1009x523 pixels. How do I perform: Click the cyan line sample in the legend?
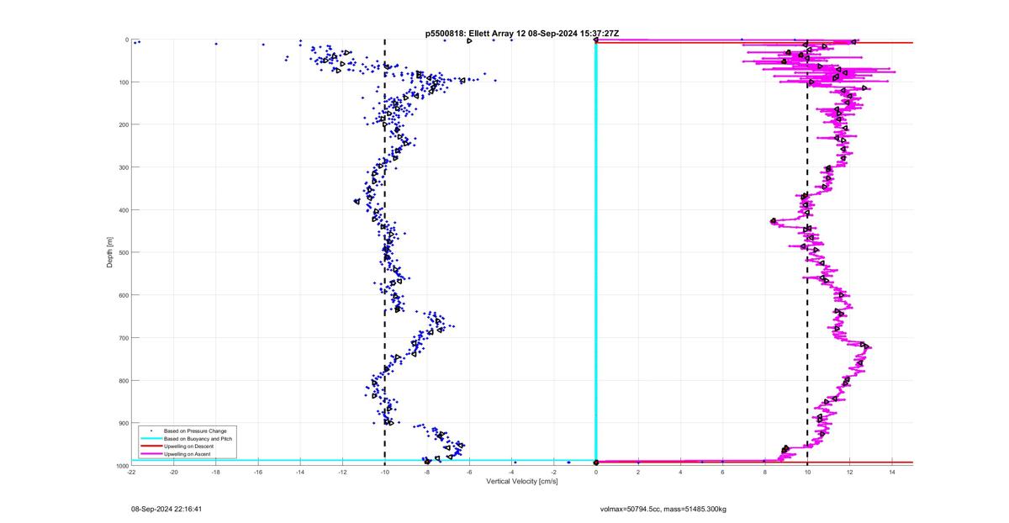pos(151,439)
